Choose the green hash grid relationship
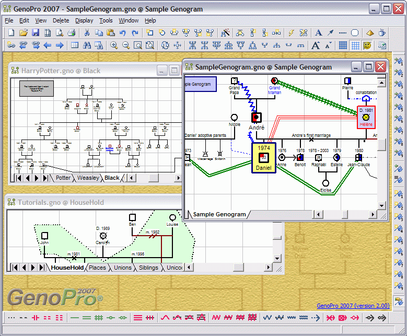 pyautogui.click(x=99, y=318)
